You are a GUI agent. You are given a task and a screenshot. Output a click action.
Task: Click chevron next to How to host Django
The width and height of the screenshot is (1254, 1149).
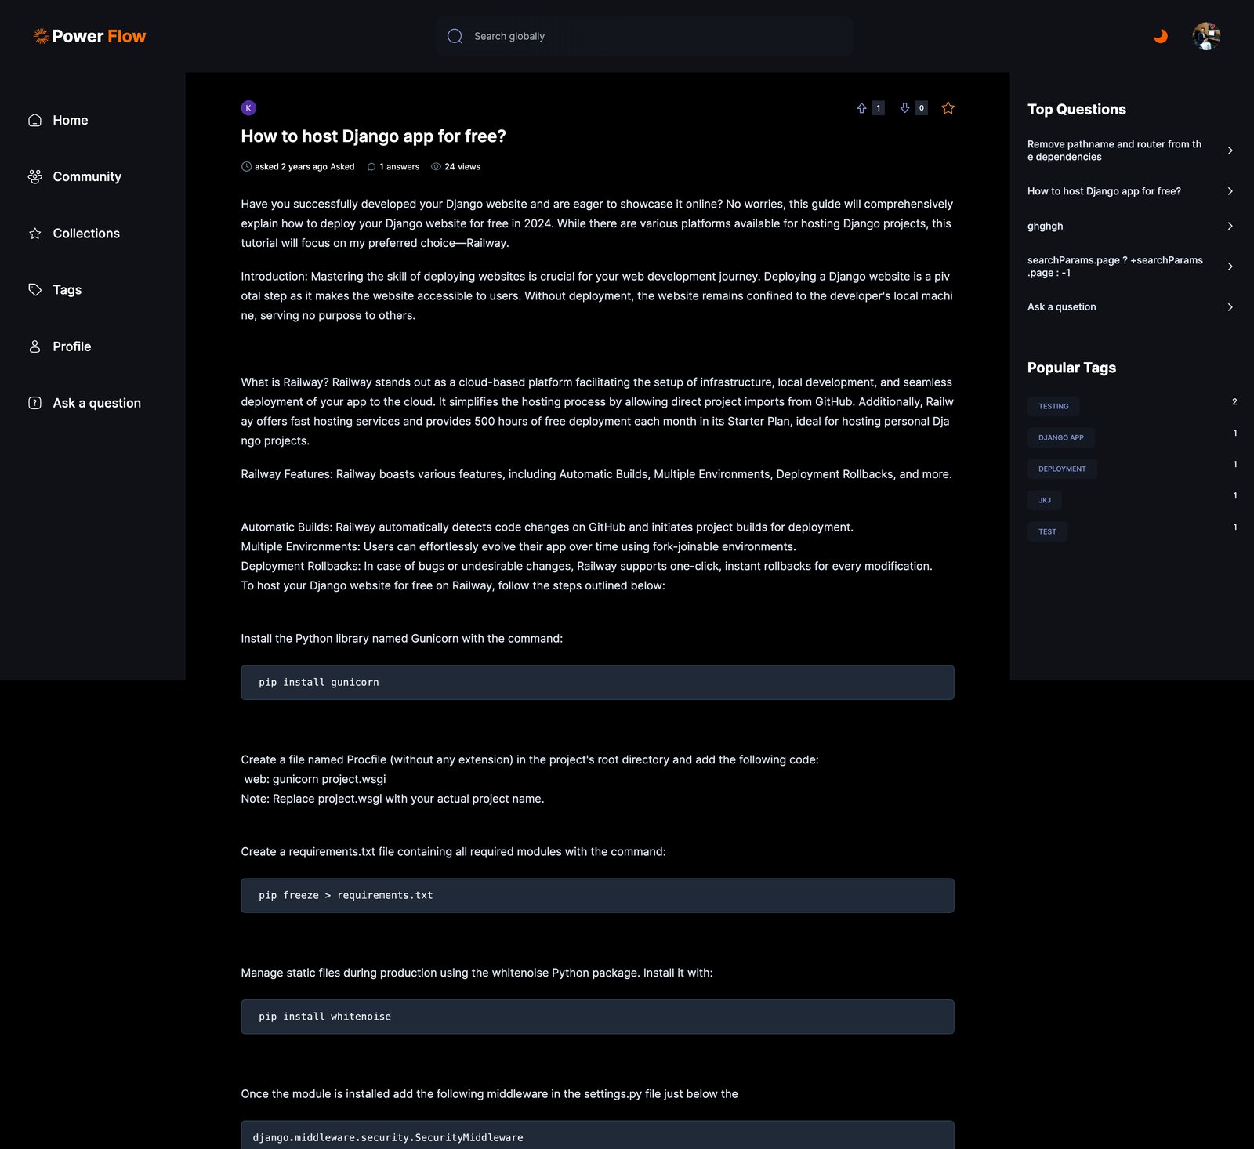tap(1230, 191)
